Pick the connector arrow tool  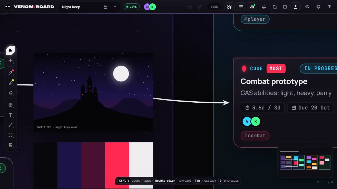coord(11,125)
